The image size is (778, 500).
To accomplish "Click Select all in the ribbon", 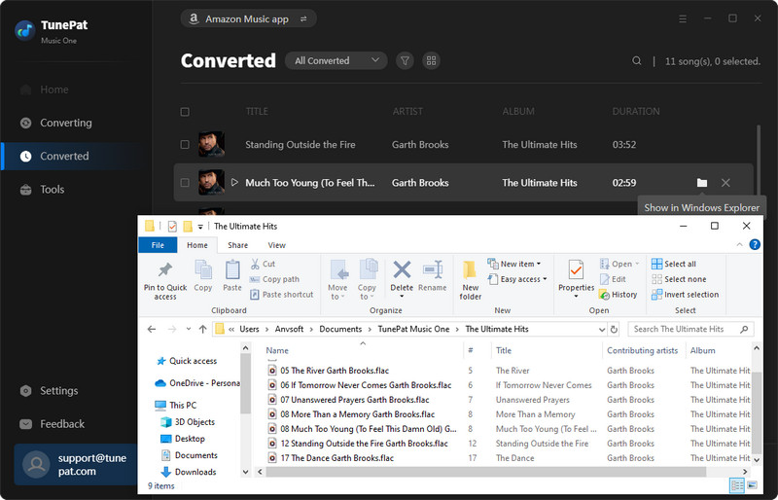I will coord(679,264).
